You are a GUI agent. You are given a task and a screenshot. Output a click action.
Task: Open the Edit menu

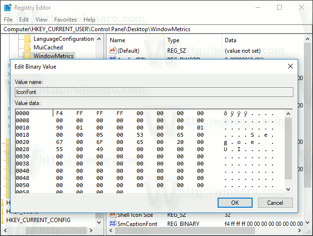tap(24, 20)
